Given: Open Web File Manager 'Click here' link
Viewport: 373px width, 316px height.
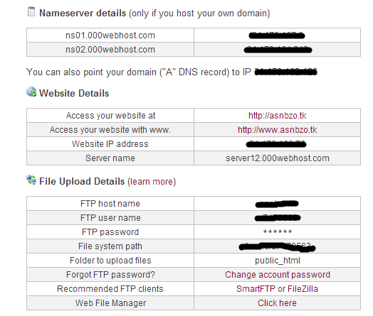Looking at the screenshot, I should [x=277, y=303].
